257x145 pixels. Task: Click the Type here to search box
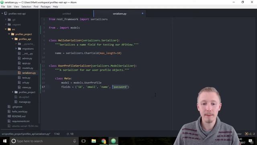44,141
